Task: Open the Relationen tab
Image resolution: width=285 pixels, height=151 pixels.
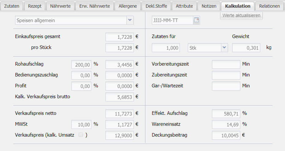Action: (x=269, y=6)
